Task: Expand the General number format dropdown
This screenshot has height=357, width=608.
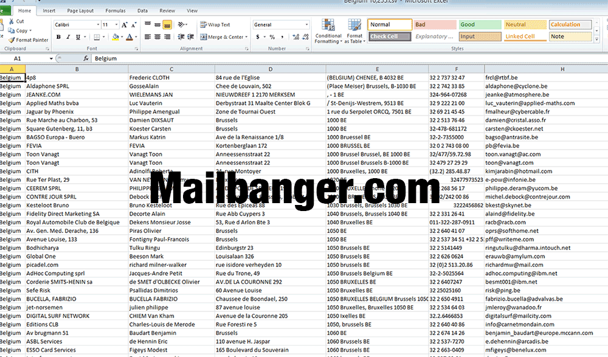Action: click(x=306, y=25)
